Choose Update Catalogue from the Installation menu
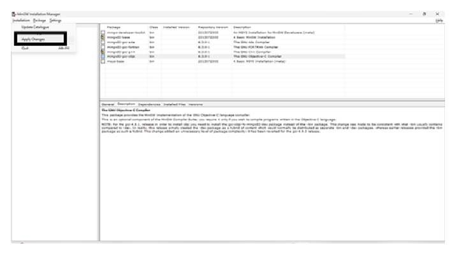Image resolution: width=459 pixels, height=255 pixels. (35, 27)
